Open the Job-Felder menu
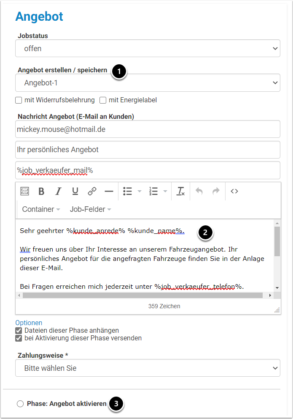The width and height of the screenshot is (293, 419). coord(90,209)
